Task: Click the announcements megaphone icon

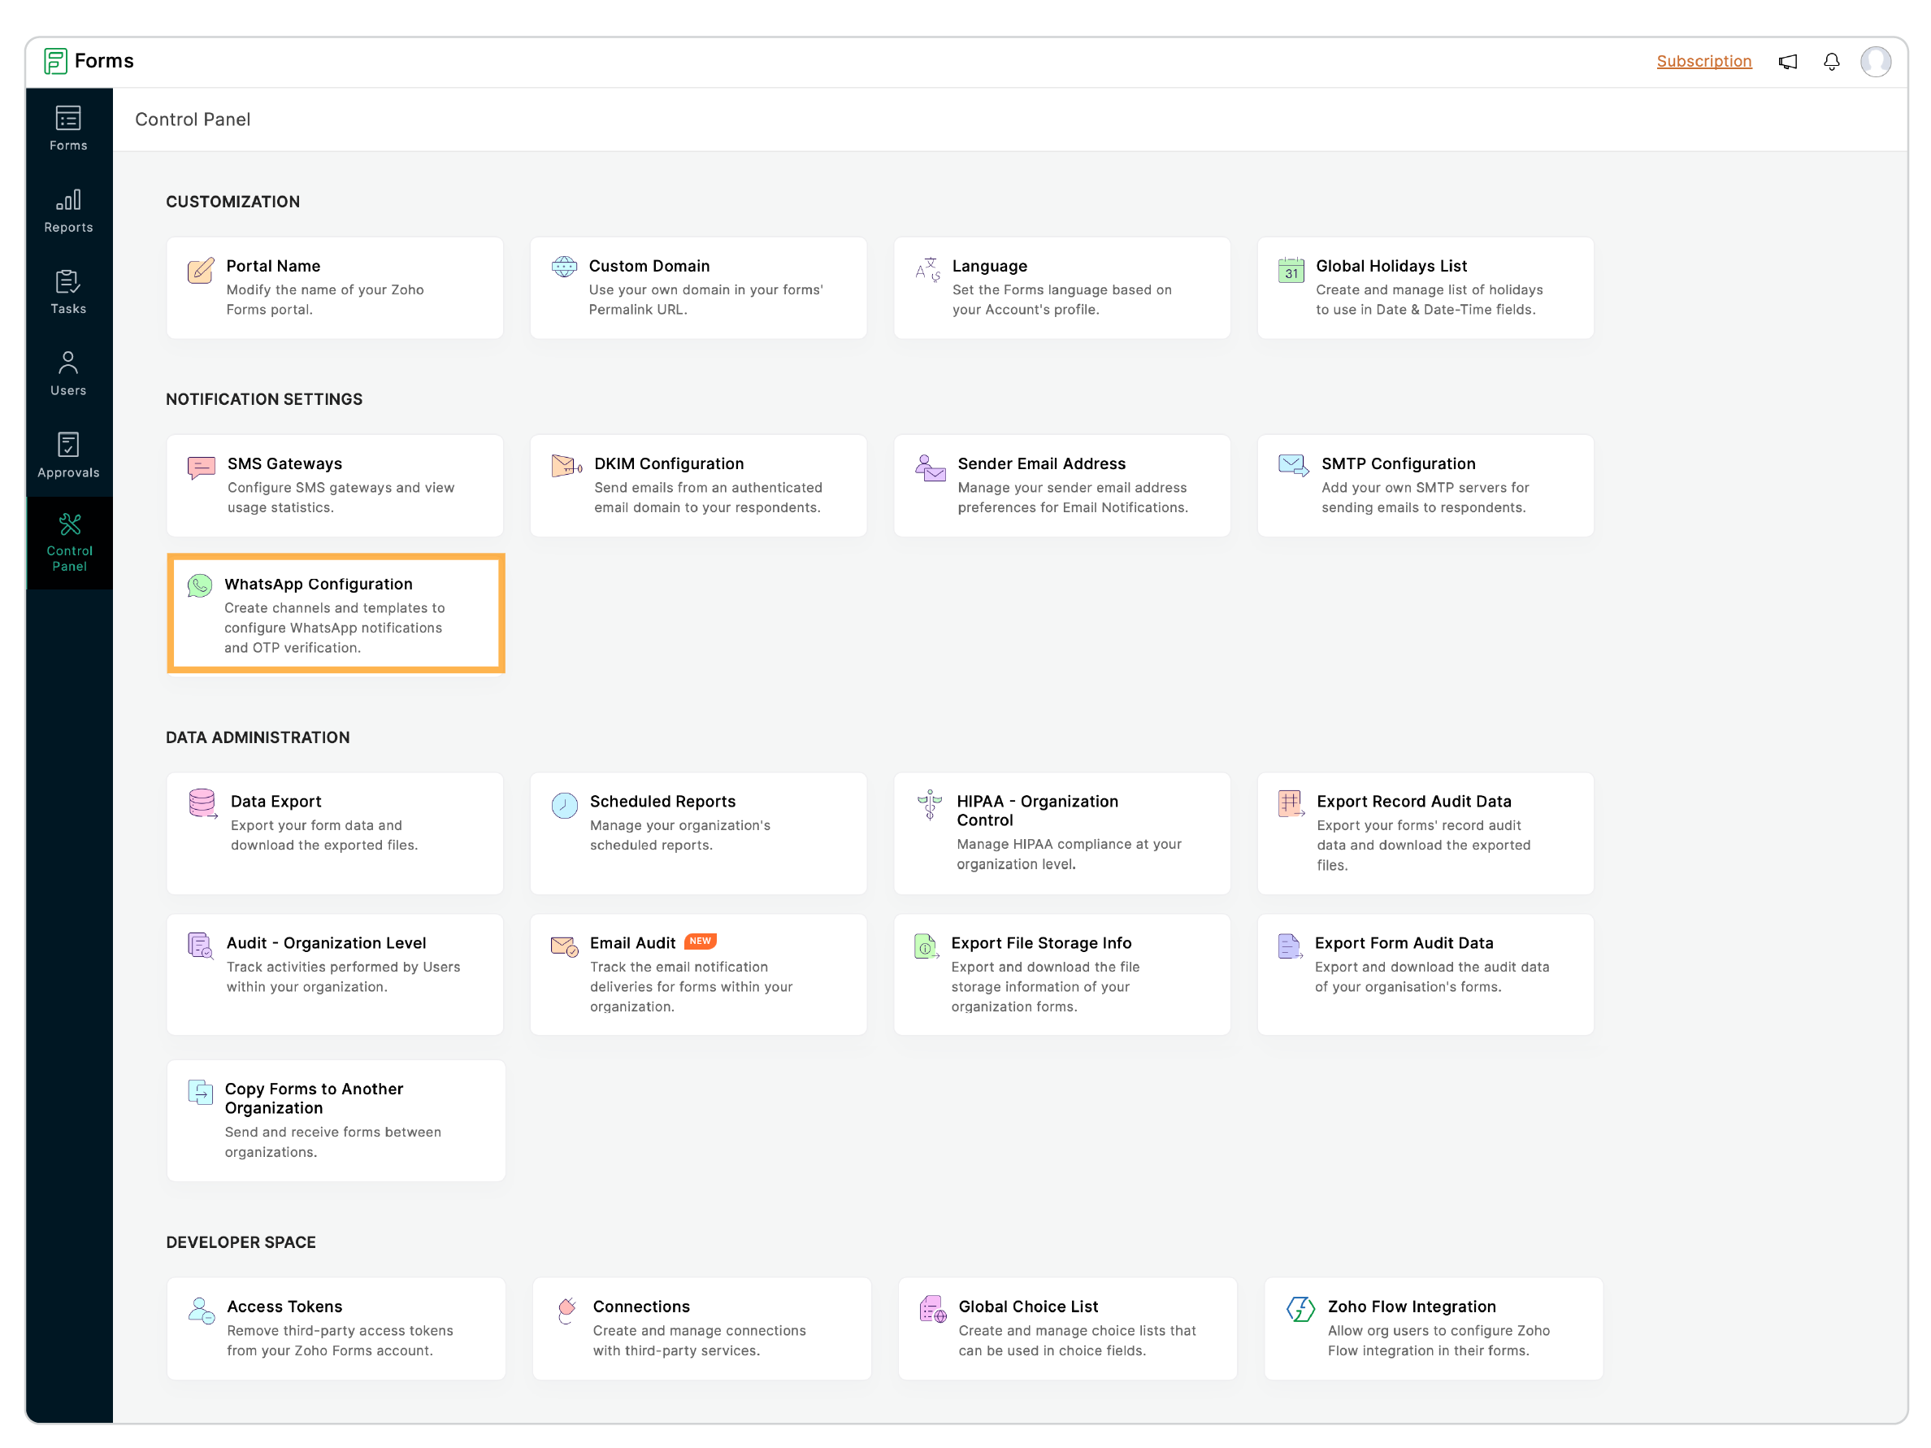Action: 1787,61
